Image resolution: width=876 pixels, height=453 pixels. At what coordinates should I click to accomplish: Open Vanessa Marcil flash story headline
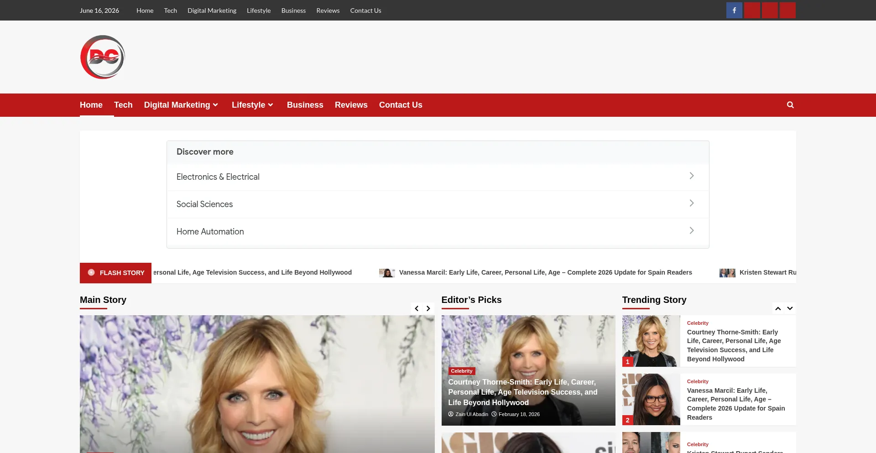[546, 272]
